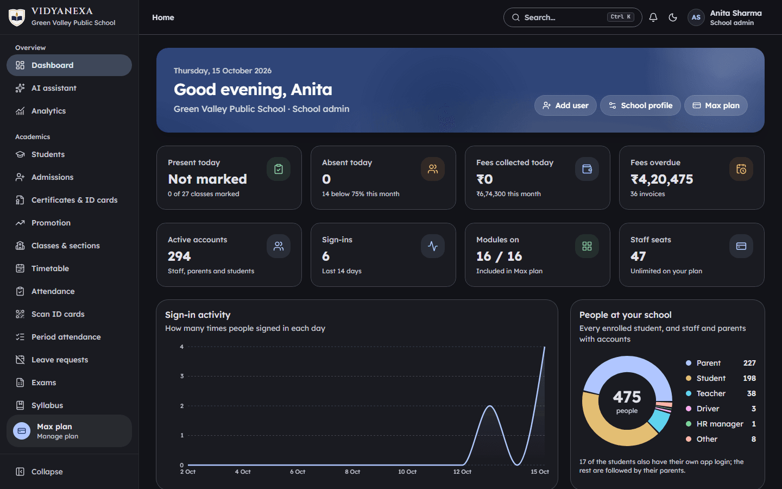Image resolution: width=782 pixels, height=489 pixels.
Task: Click the Present today clipboard icon
Action: coord(279,169)
